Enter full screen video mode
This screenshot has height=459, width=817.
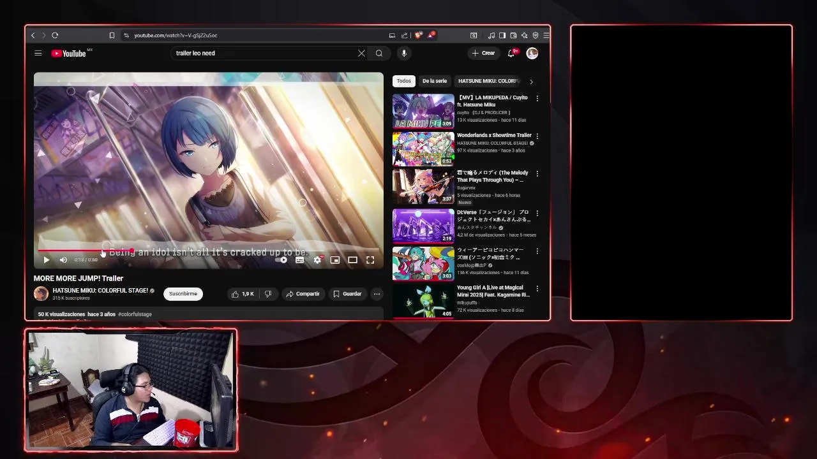point(370,260)
